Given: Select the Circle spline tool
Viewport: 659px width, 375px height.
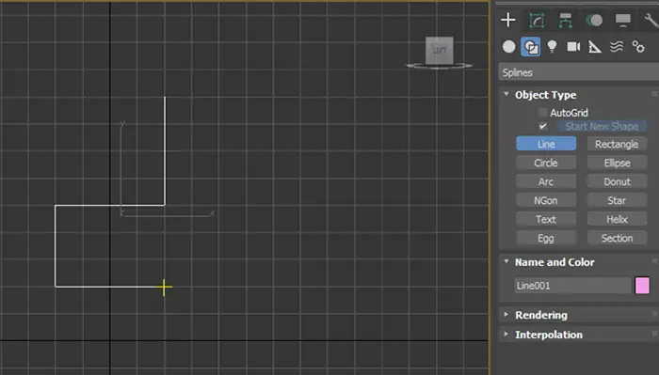Looking at the screenshot, I should (546, 163).
